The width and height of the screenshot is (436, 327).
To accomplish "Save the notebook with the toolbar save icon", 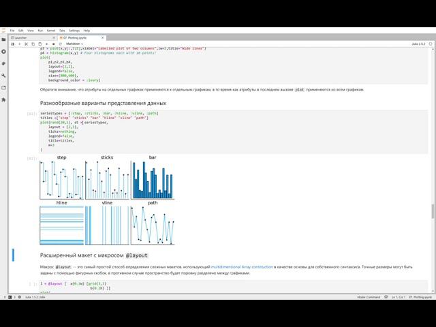I will point(13,44).
